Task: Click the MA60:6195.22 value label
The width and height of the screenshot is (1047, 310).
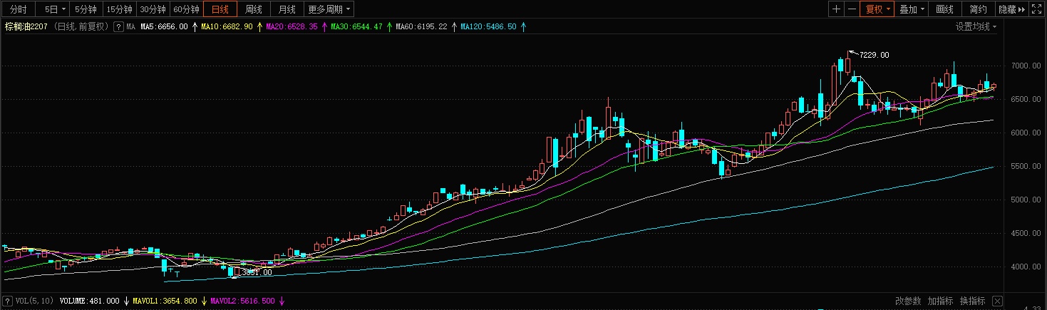Action: 422,27
